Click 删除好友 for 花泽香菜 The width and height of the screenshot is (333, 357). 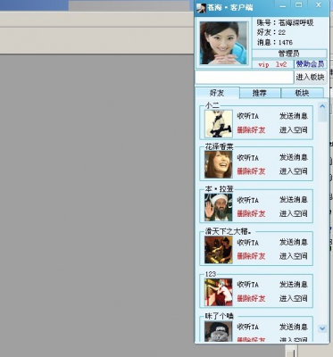point(251,171)
